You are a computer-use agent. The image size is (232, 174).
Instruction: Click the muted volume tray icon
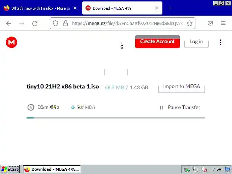pos(204,170)
